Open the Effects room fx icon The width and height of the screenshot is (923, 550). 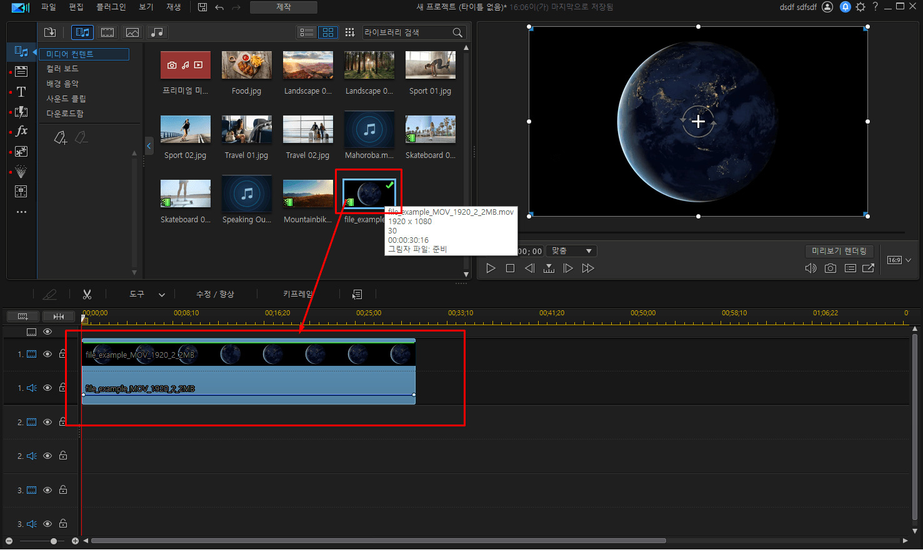tap(21, 131)
